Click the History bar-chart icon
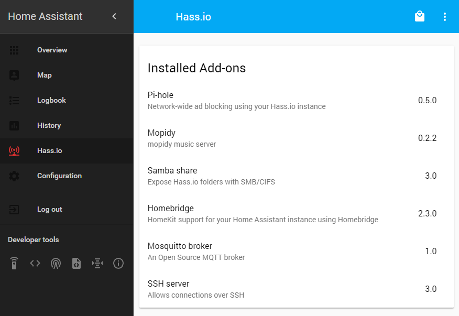This screenshot has width=459, height=316. 14,125
